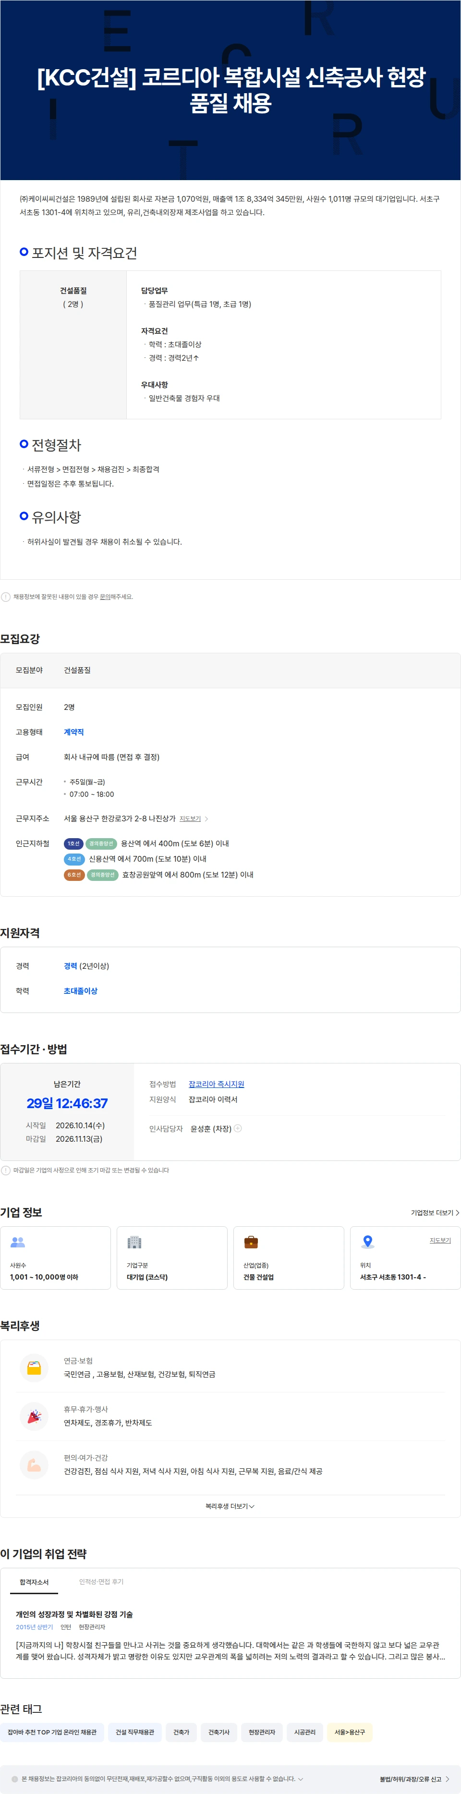This screenshot has height=1794, width=461.
Task: Select the 합격자소서 tab
Action: click(x=34, y=1582)
